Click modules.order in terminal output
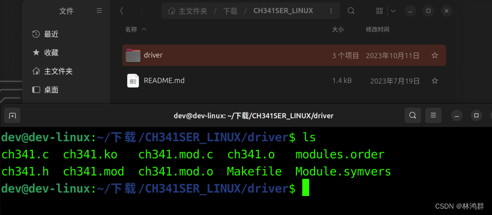Image resolution: width=492 pixels, height=215 pixels. pyautogui.click(x=340, y=154)
